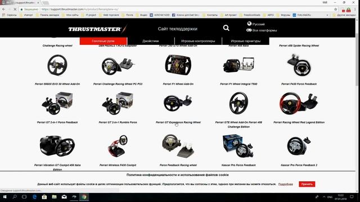
Task: Open the Контакты bookmarks folder
Action: (210, 15)
